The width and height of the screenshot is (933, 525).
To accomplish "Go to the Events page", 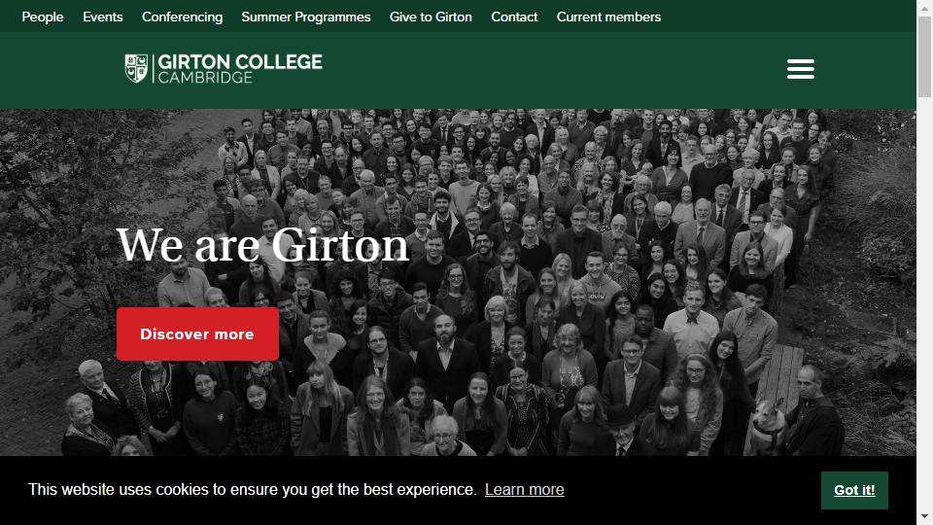I will [103, 17].
